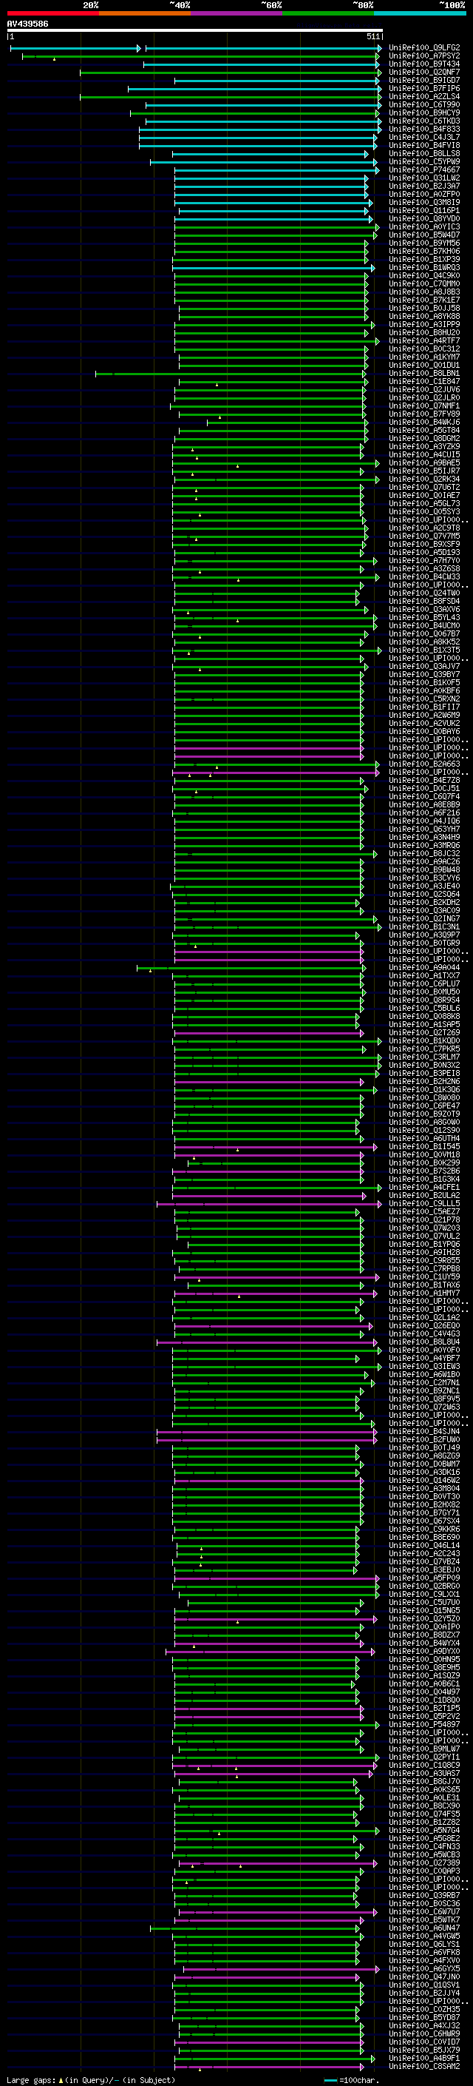Screen dimensions: 473x2086
Task: Select the UniRef100_B9HCY9 label
Action: click(424, 113)
